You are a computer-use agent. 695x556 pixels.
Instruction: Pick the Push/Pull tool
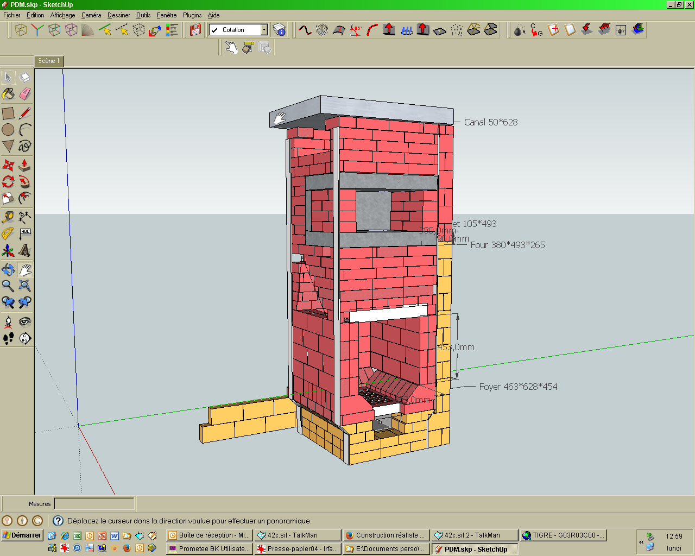24,165
